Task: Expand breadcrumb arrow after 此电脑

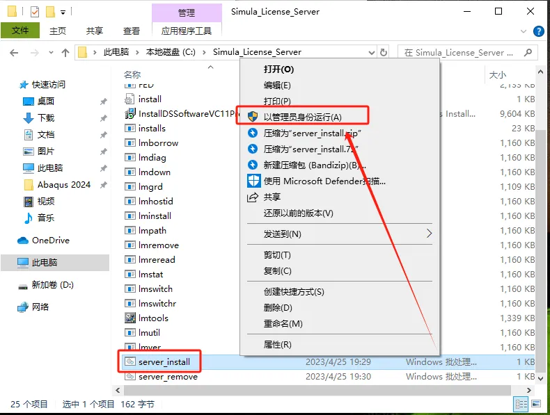Action: (138, 53)
